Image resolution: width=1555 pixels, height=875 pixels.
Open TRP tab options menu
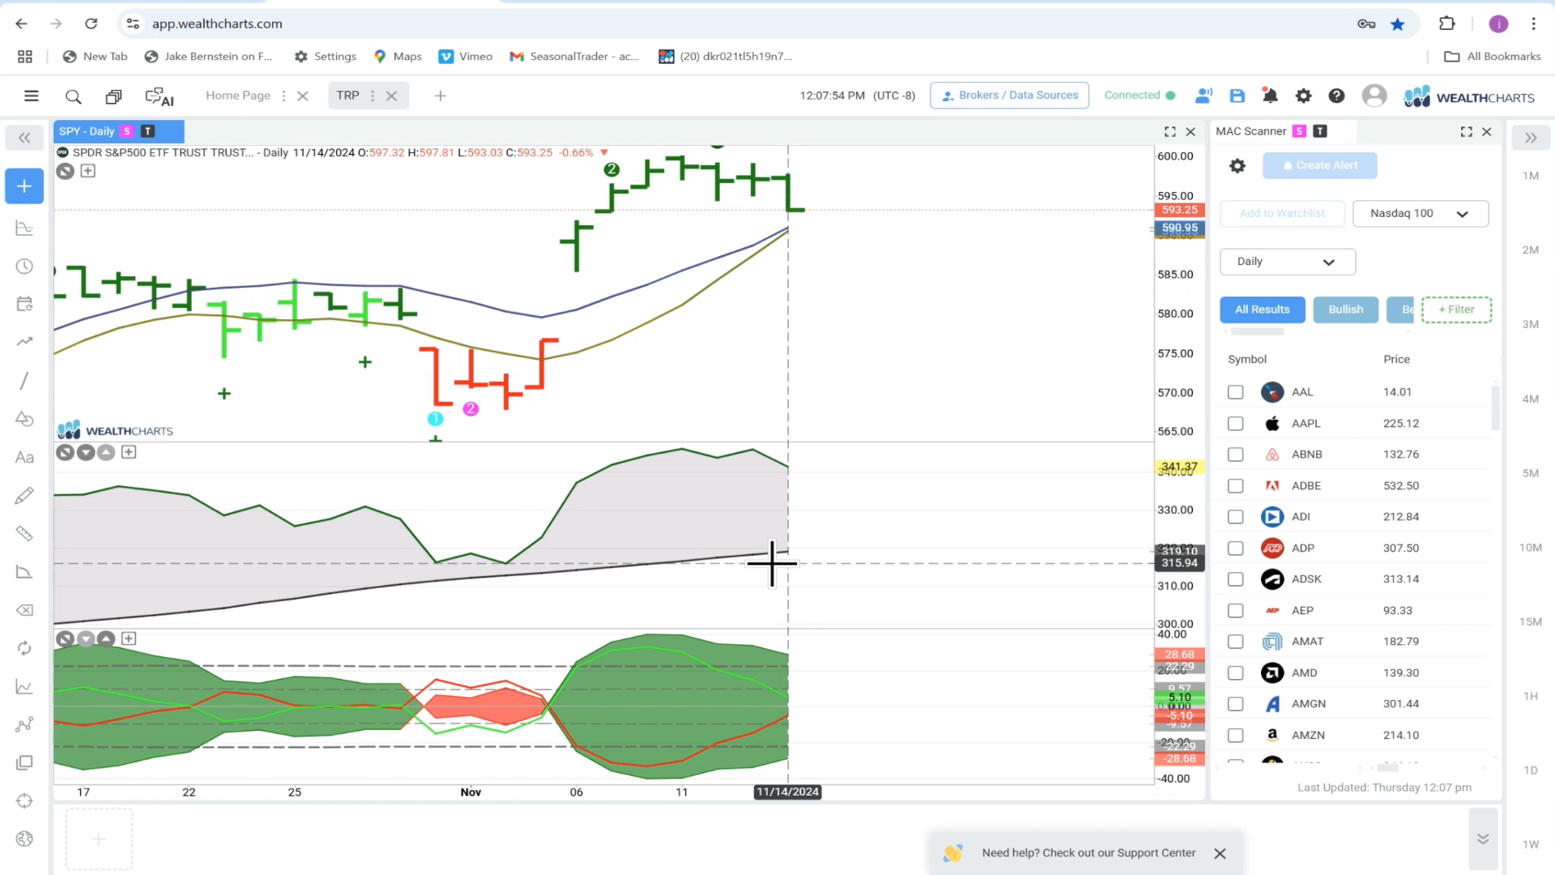[373, 96]
